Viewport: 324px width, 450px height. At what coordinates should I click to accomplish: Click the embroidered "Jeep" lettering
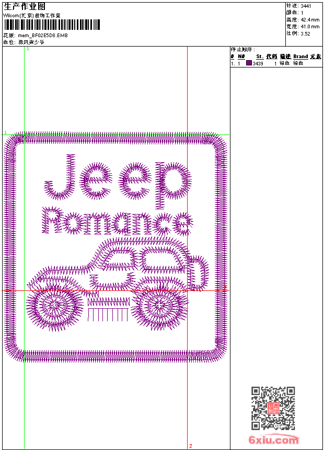(x=116, y=179)
